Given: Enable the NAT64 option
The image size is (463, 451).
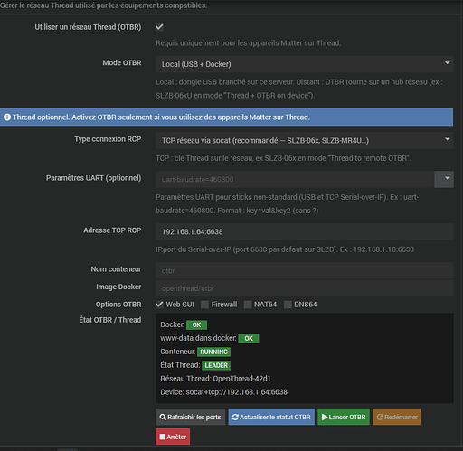Looking at the screenshot, I should [x=248, y=305].
